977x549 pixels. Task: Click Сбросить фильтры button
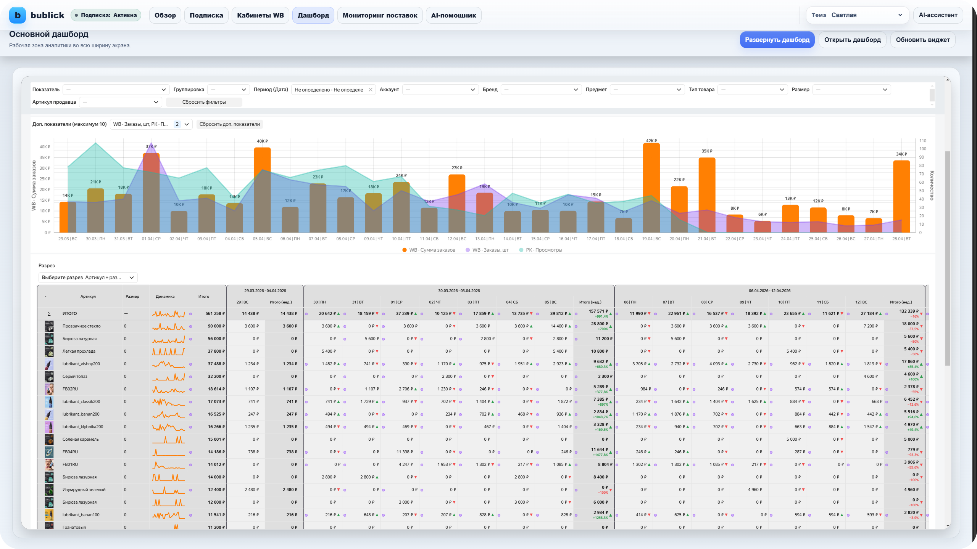[x=204, y=102]
